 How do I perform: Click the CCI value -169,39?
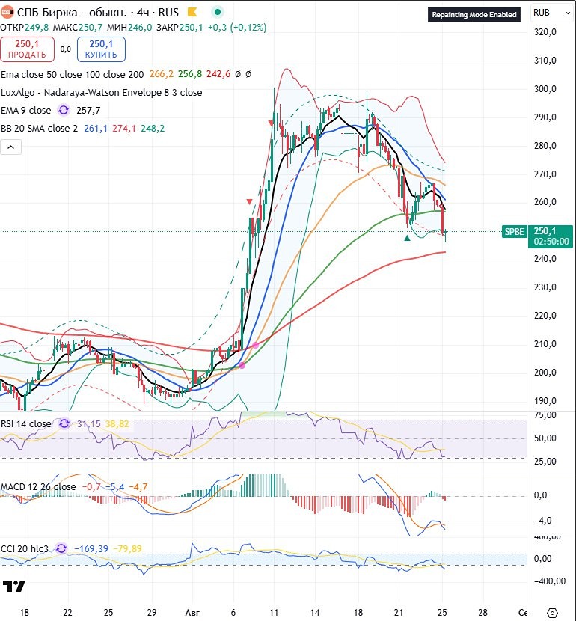click(x=91, y=548)
